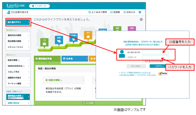Click the Norton Secured seal icon
Image resolution: width=196 pixels, height=115 pixels.
pyautogui.click(x=163, y=74)
